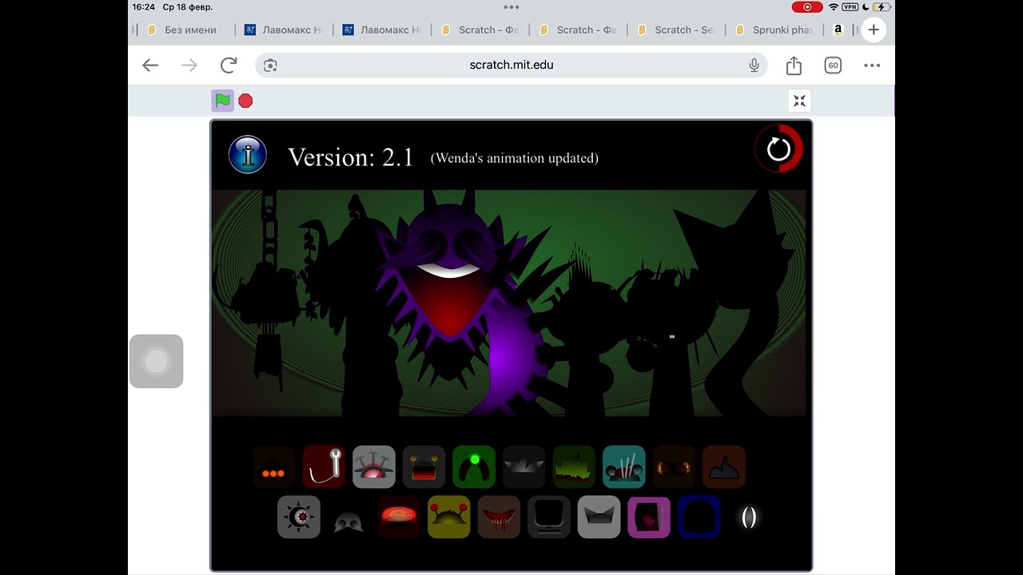This screenshot has height=575, width=1023.
Task: Select the magenta notebook icon
Action: (649, 517)
